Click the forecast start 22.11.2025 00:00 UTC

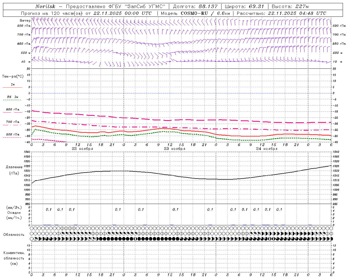(x=123, y=13)
